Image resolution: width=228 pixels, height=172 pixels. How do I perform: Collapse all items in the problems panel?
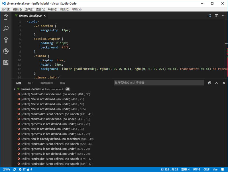[209, 83]
